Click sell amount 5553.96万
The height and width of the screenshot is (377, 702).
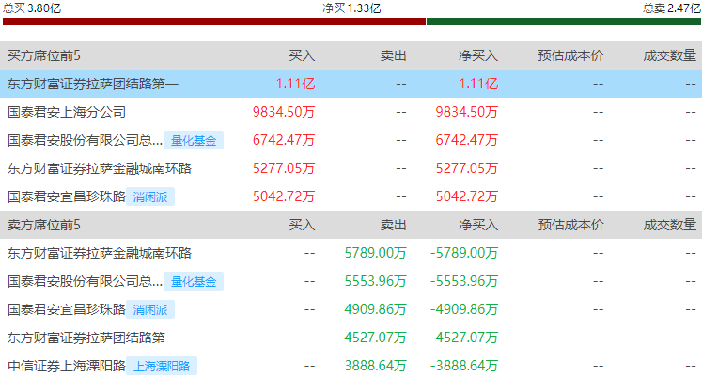coord(375,281)
